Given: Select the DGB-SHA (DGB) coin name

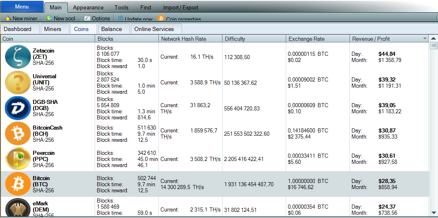Looking at the screenshot, I should click(x=45, y=105).
